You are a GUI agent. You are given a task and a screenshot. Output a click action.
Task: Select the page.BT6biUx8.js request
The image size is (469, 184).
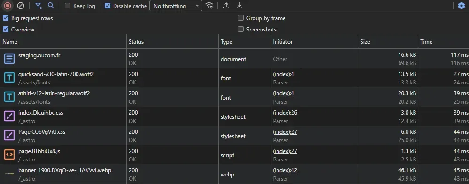(39, 151)
